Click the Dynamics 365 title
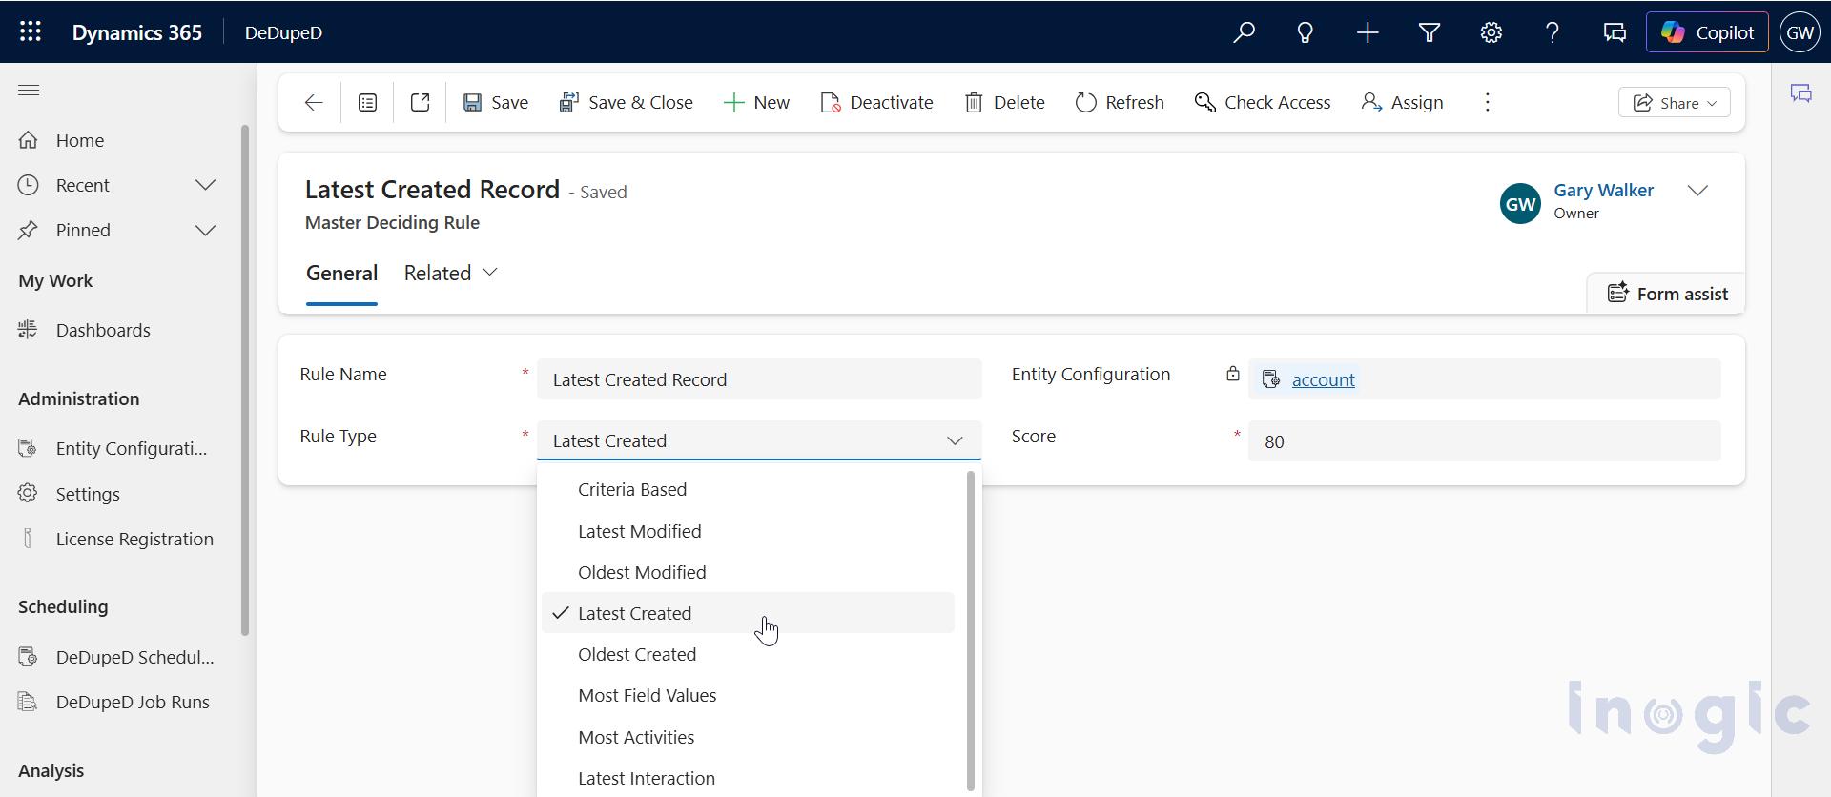 point(137,32)
